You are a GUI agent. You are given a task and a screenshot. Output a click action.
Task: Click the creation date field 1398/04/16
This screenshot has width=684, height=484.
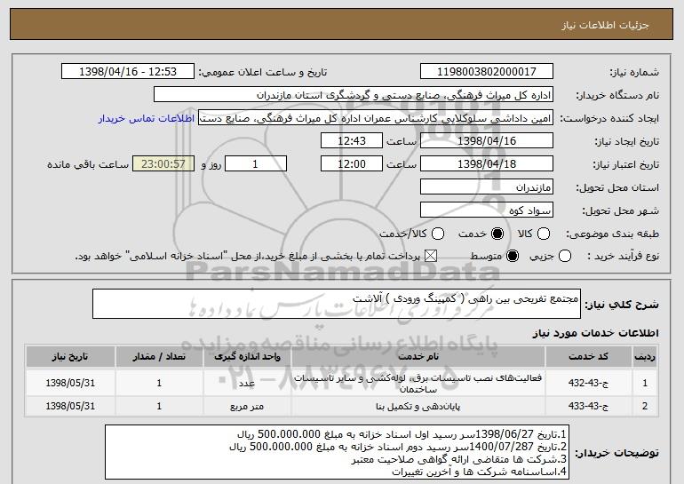487,141
